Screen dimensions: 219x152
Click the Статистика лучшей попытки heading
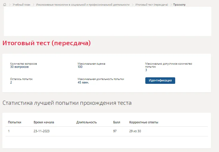point(67,103)
